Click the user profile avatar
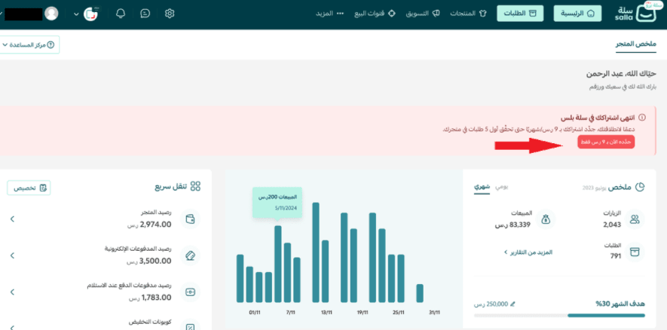 point(51,14)
